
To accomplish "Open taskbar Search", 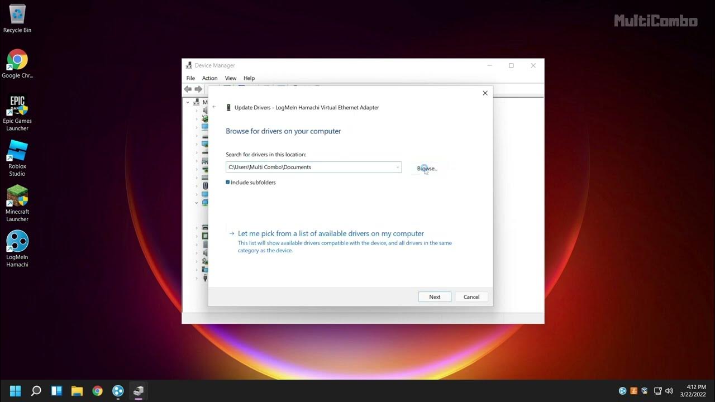I will tap(36, 391).
